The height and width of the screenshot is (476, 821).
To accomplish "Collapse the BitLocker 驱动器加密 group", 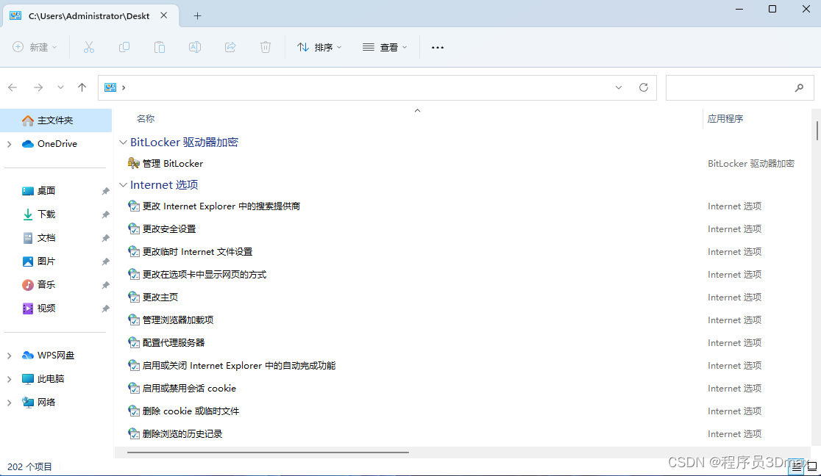I will click(123, 143).
